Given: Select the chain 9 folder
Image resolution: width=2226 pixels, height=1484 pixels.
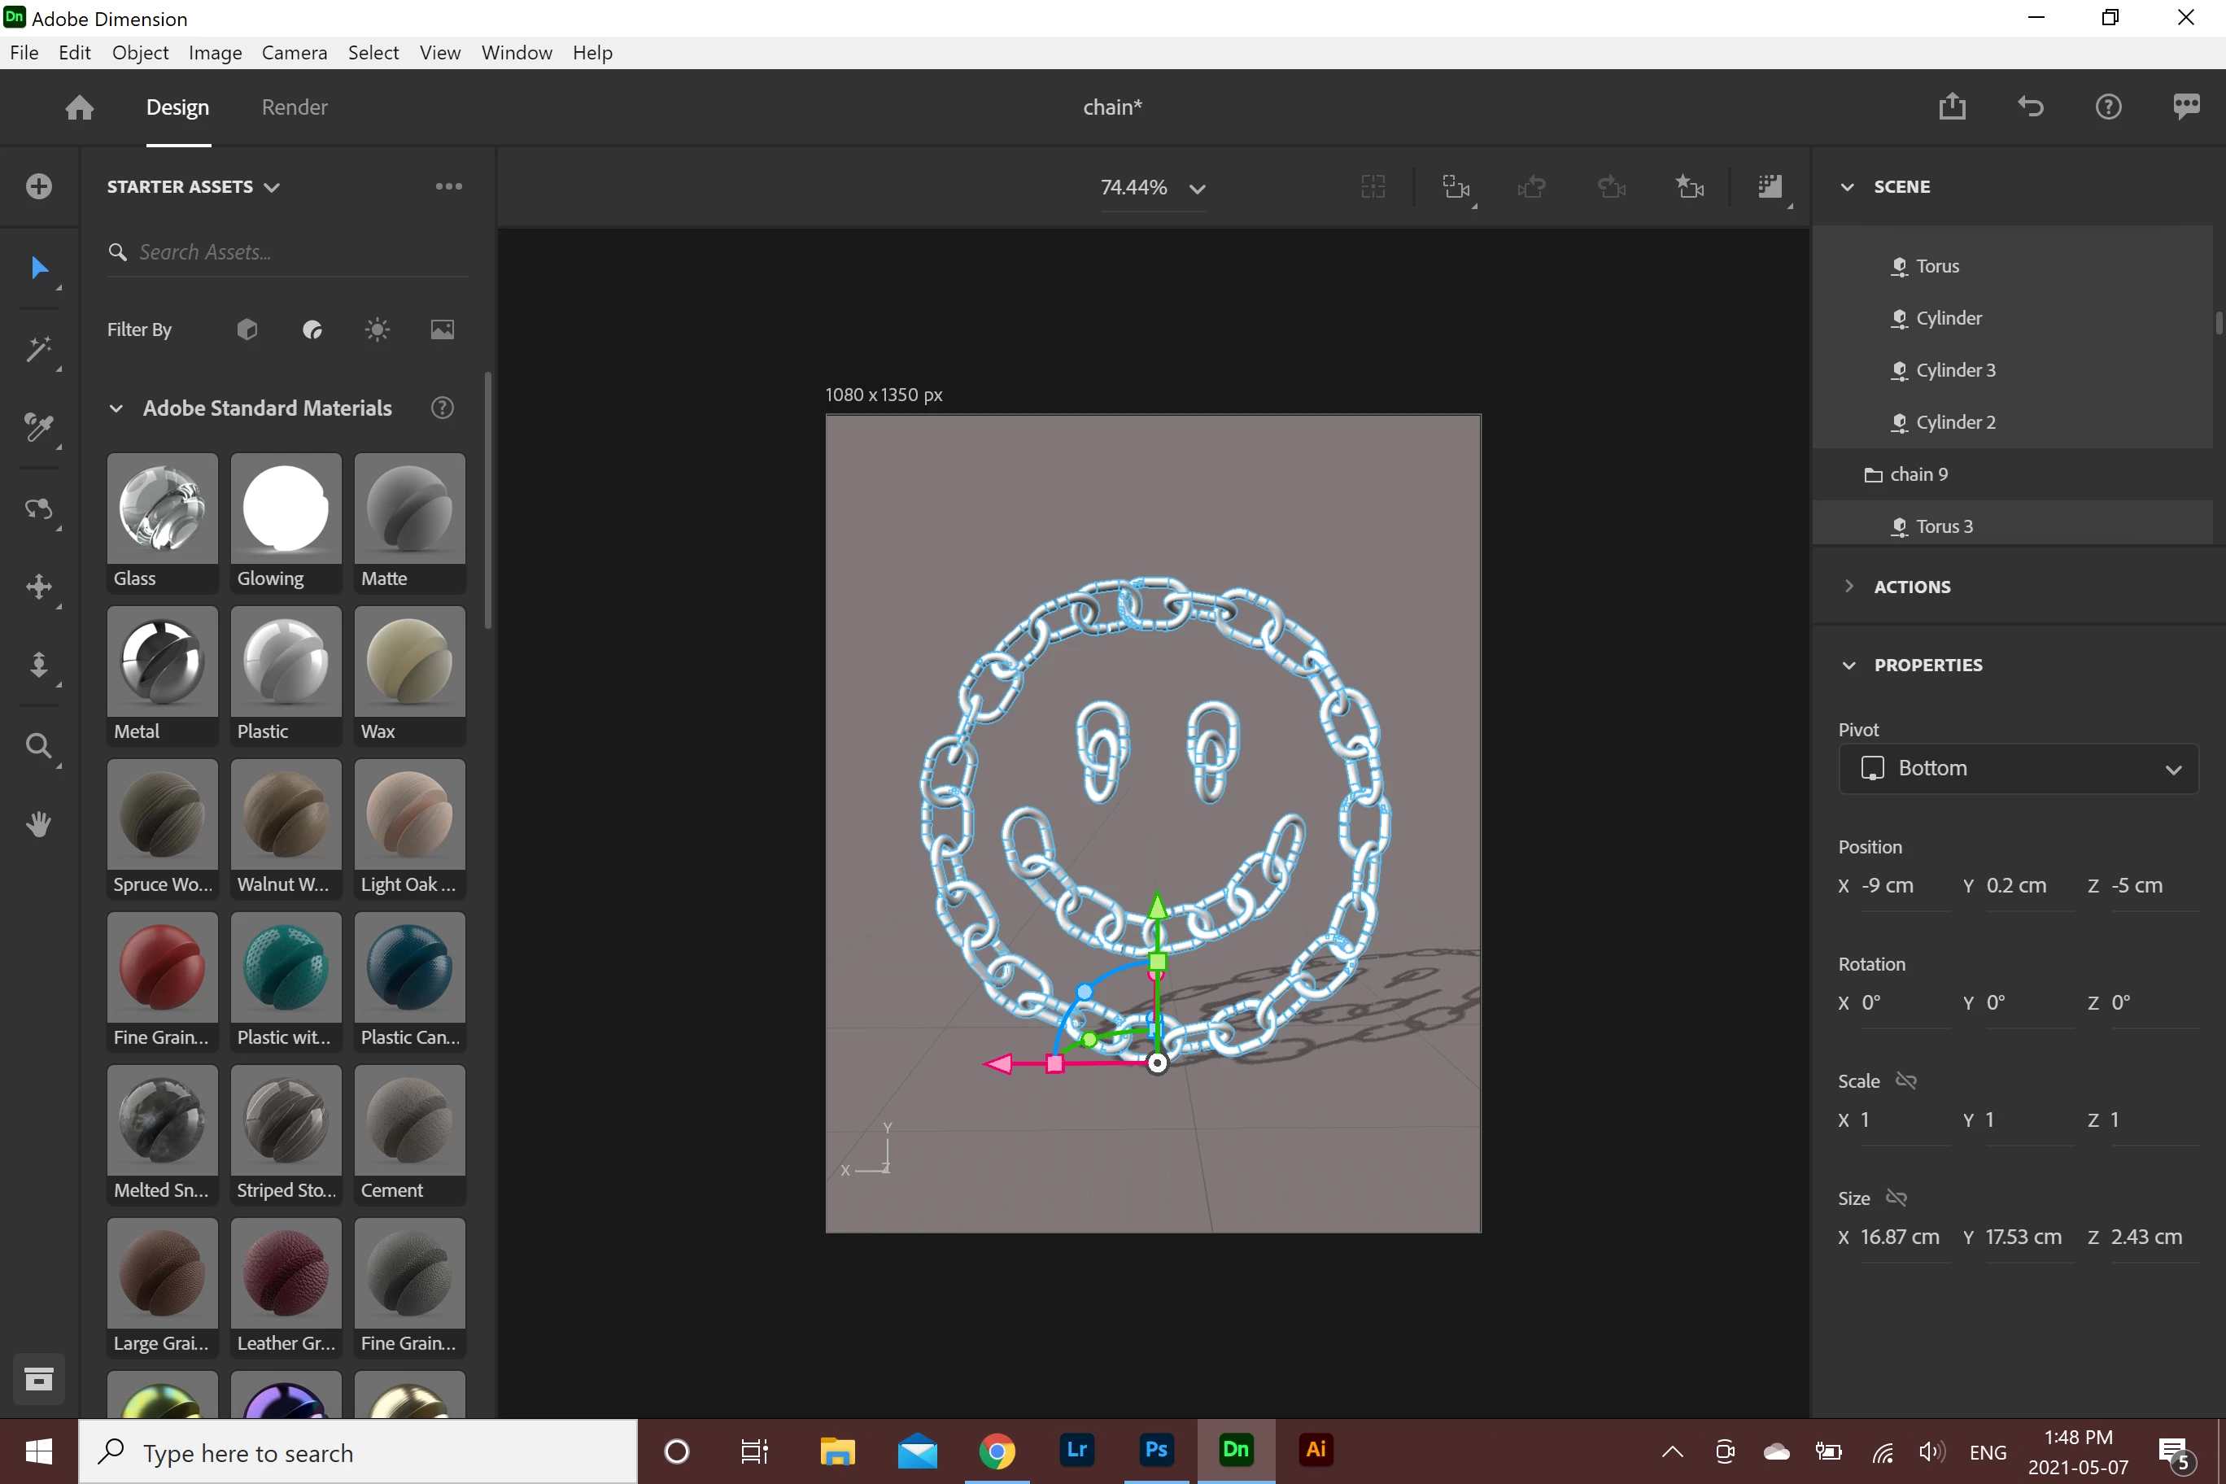Looking at the screenshot, I should pos(1918,474).
